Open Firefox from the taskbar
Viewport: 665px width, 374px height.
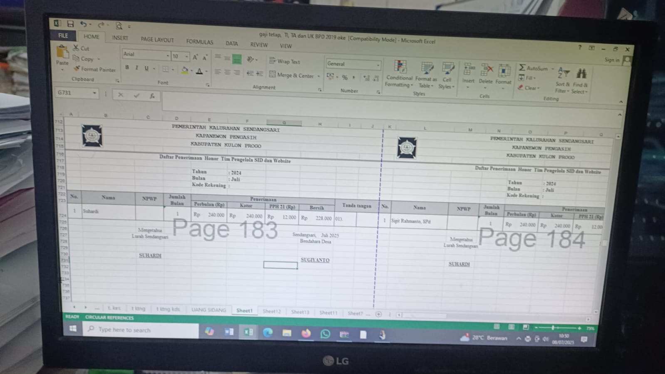pyautogui.click(x=306, y=333)
